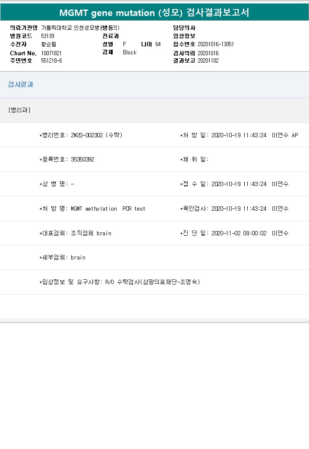This screenshot has height=449, width=309.
Task: Click the 조직검체 brain specimen value
Action: [91, 233]
